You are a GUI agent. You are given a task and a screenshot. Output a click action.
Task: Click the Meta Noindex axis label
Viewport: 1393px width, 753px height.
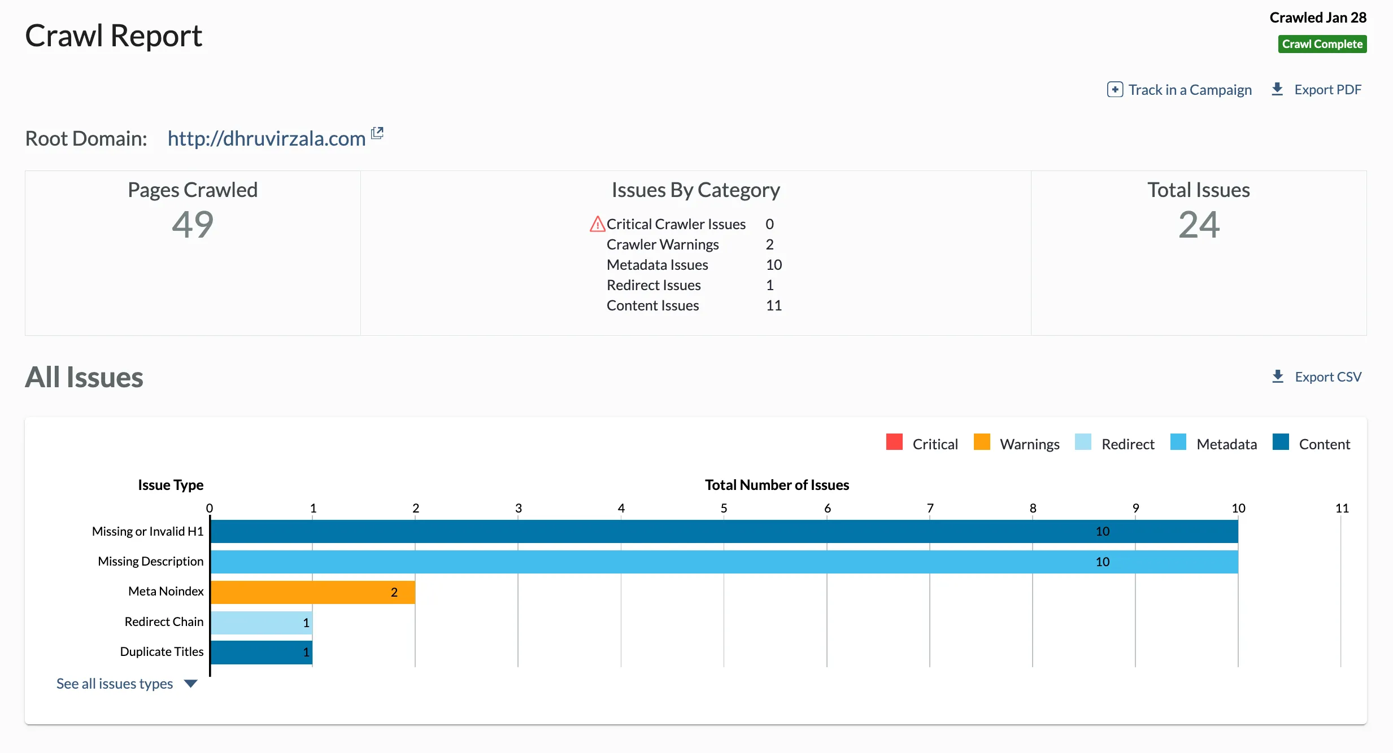tap(166, 591)
